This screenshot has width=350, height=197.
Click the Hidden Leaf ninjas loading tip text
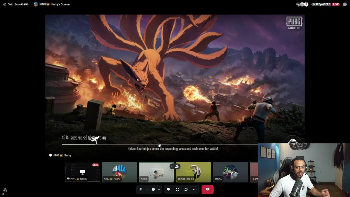(173, 149)
